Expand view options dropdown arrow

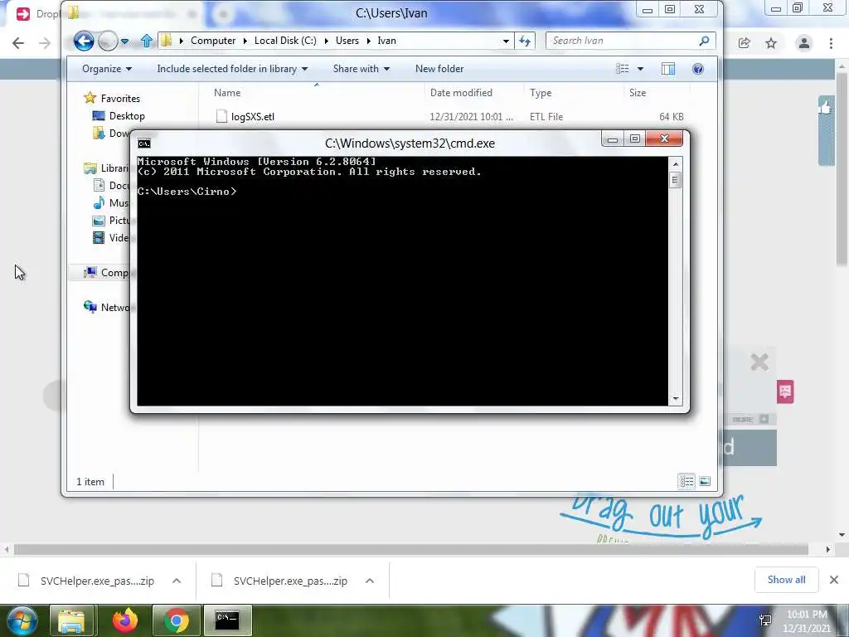coord(641,69)
